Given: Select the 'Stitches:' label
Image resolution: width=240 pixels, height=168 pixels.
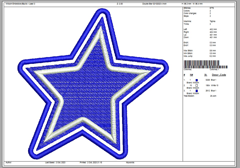Looking at the screenshot, I should pyautogui.click(x=187, y=8).
